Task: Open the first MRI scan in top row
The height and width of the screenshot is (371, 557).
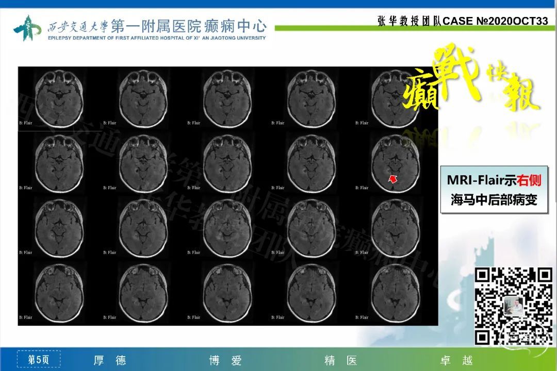Action: 59,98
